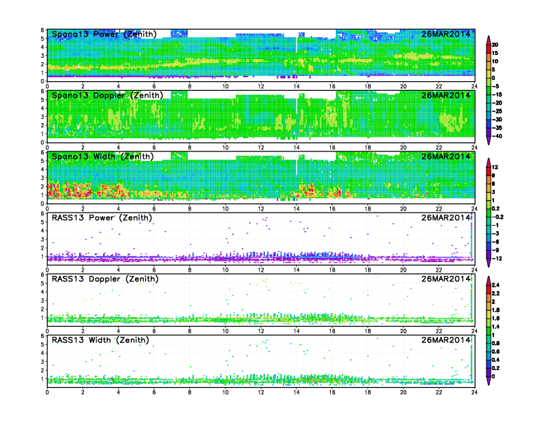Click hour tick "12" below the Spano13 Power panel
This screenshot has height=421, width=545.
pos(261,87)
